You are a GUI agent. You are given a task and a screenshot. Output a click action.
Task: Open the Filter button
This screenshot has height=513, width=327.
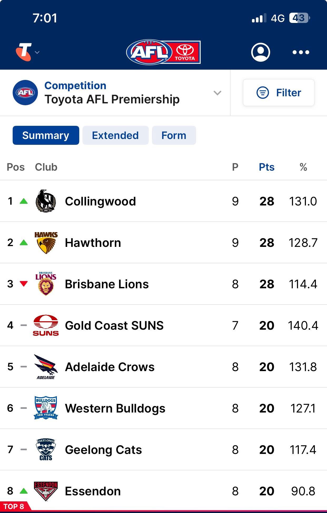(x=279, y=93)
